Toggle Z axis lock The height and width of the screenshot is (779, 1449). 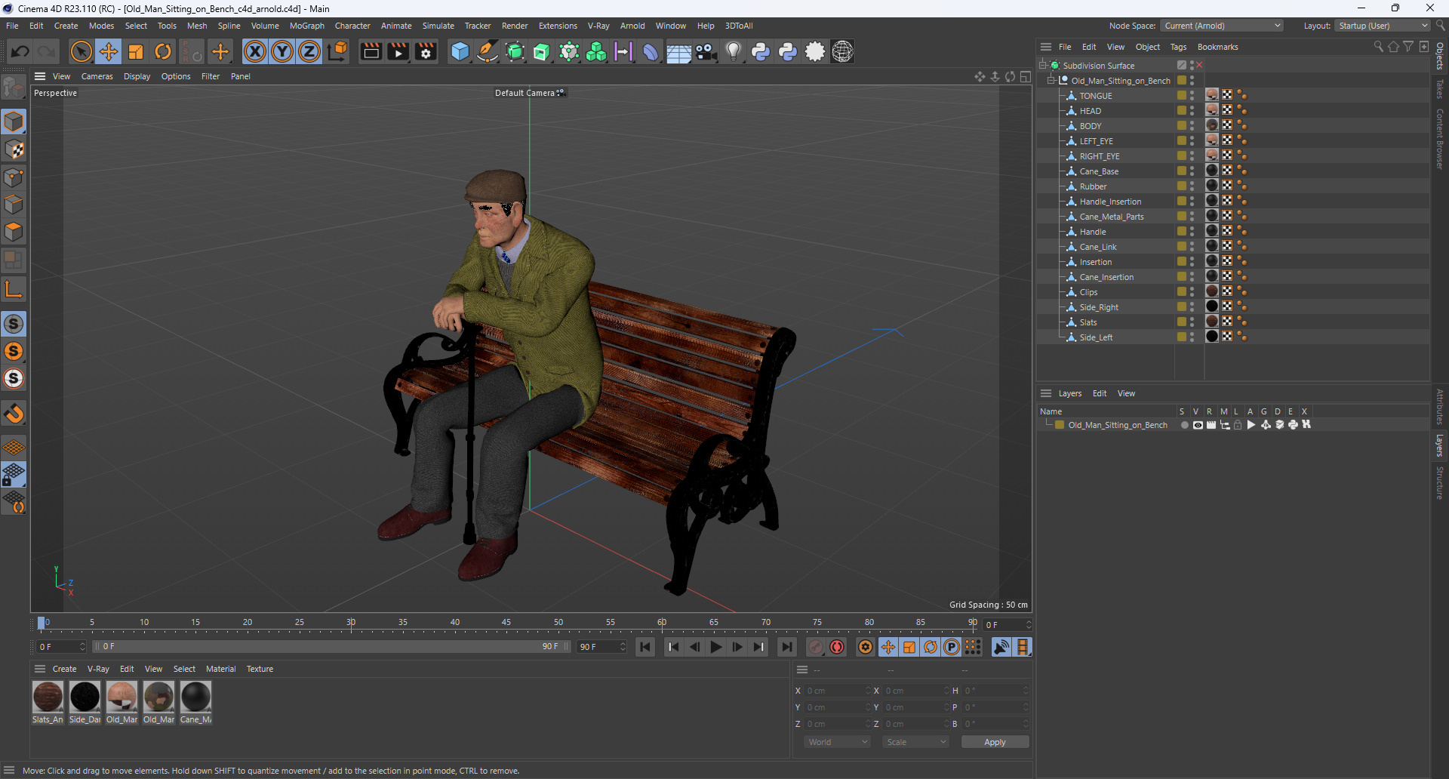point(309,51)
